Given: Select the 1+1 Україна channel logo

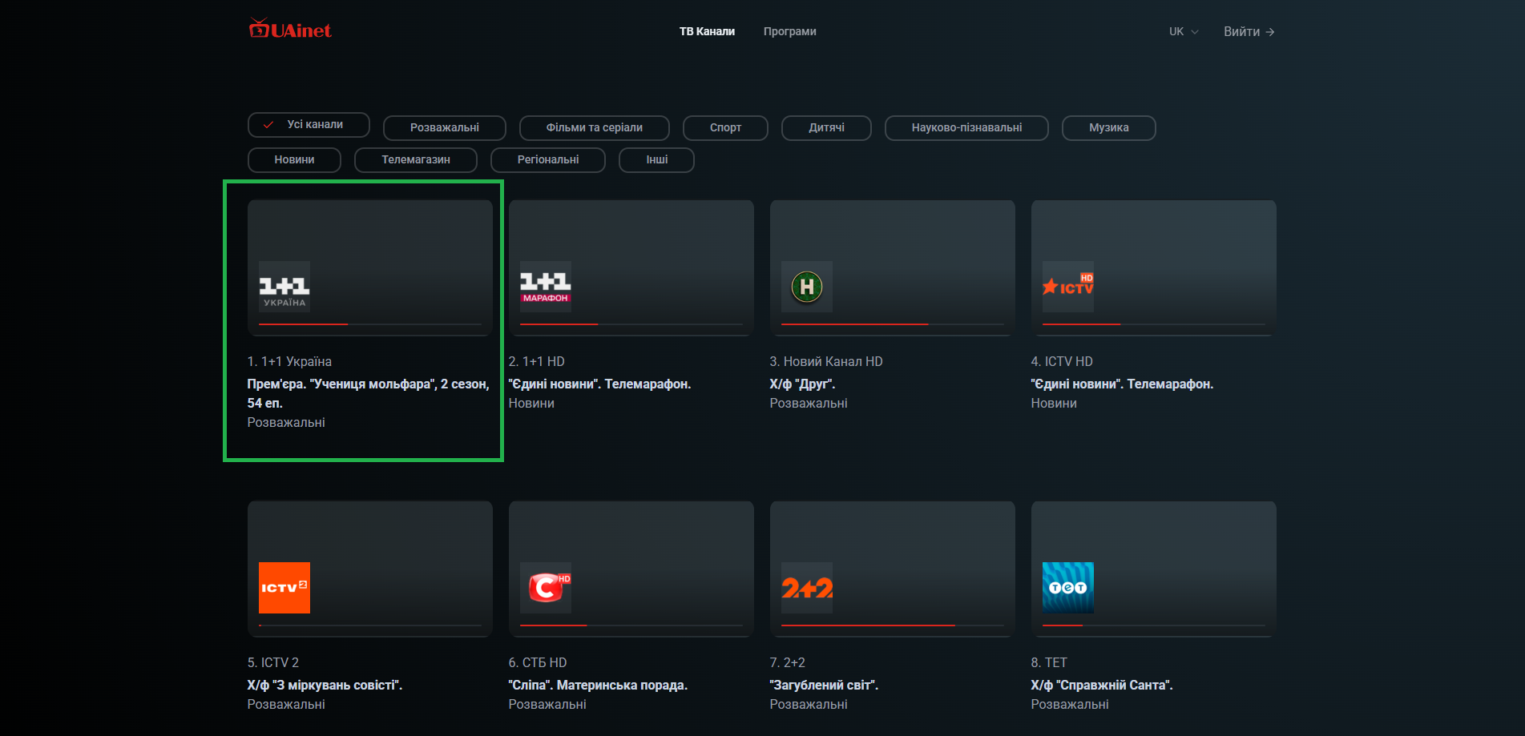Looking at the screenshot, I should tap(283, 287).
